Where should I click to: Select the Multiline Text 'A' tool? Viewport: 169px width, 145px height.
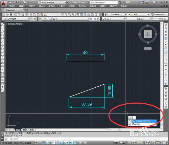click(x=2, y=87)
